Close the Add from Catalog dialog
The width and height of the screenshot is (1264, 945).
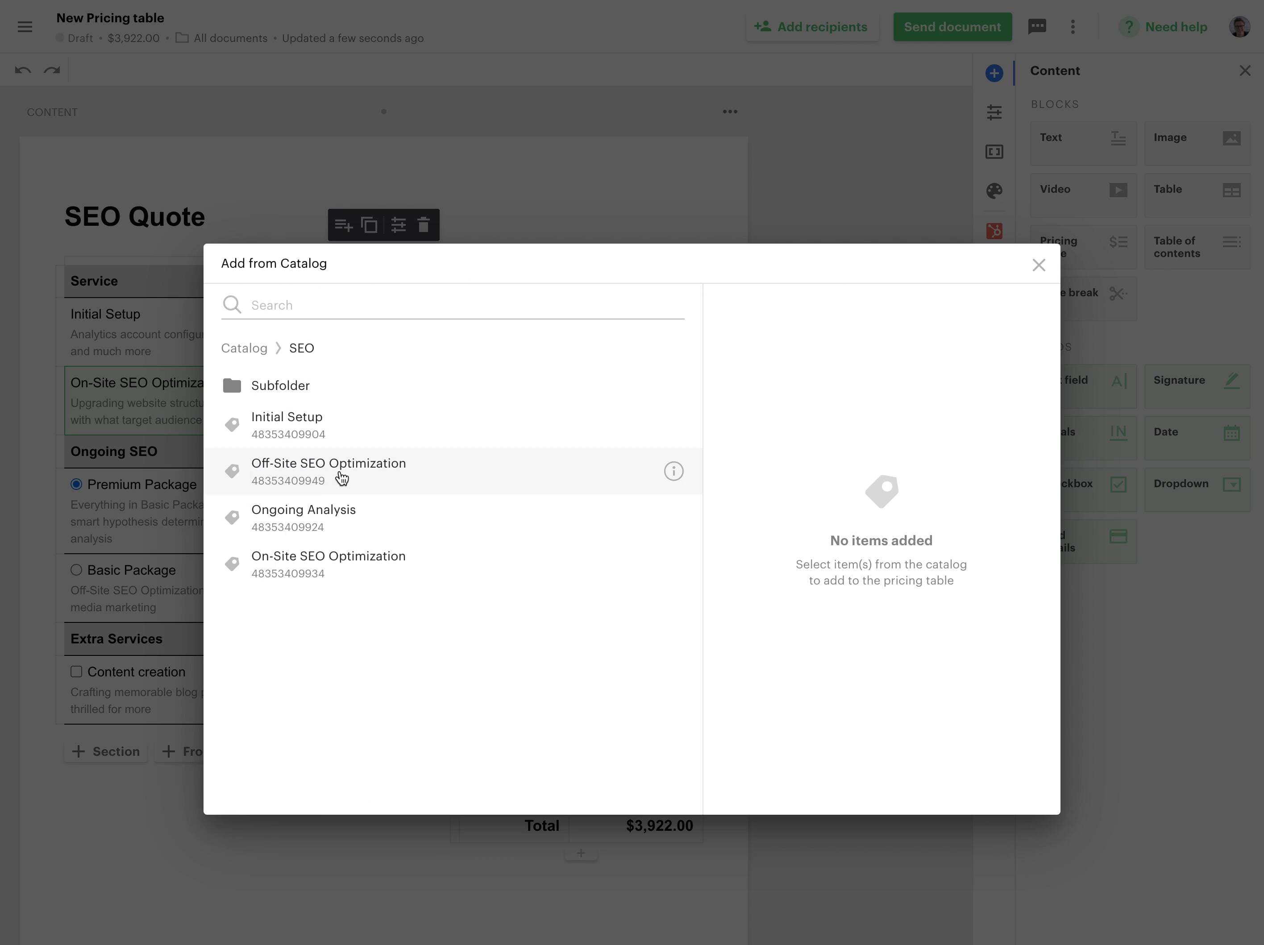point(1038,265)
